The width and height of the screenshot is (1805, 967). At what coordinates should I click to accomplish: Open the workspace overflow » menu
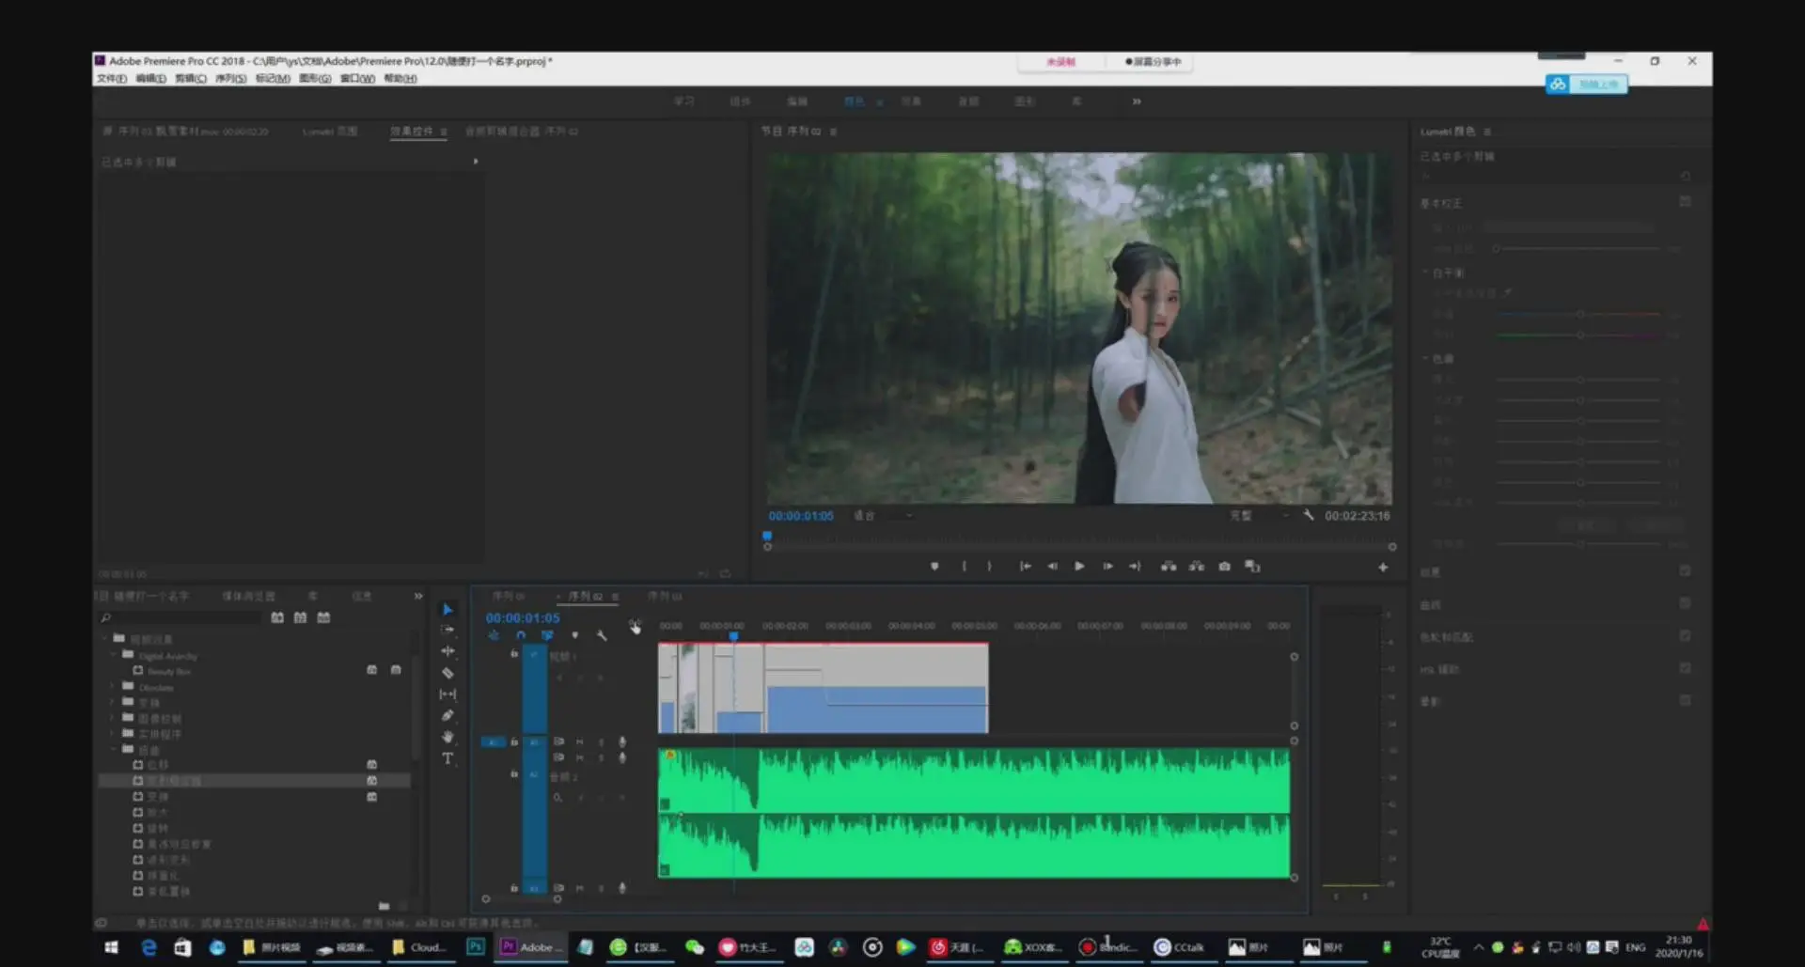tap(1137, 101)
